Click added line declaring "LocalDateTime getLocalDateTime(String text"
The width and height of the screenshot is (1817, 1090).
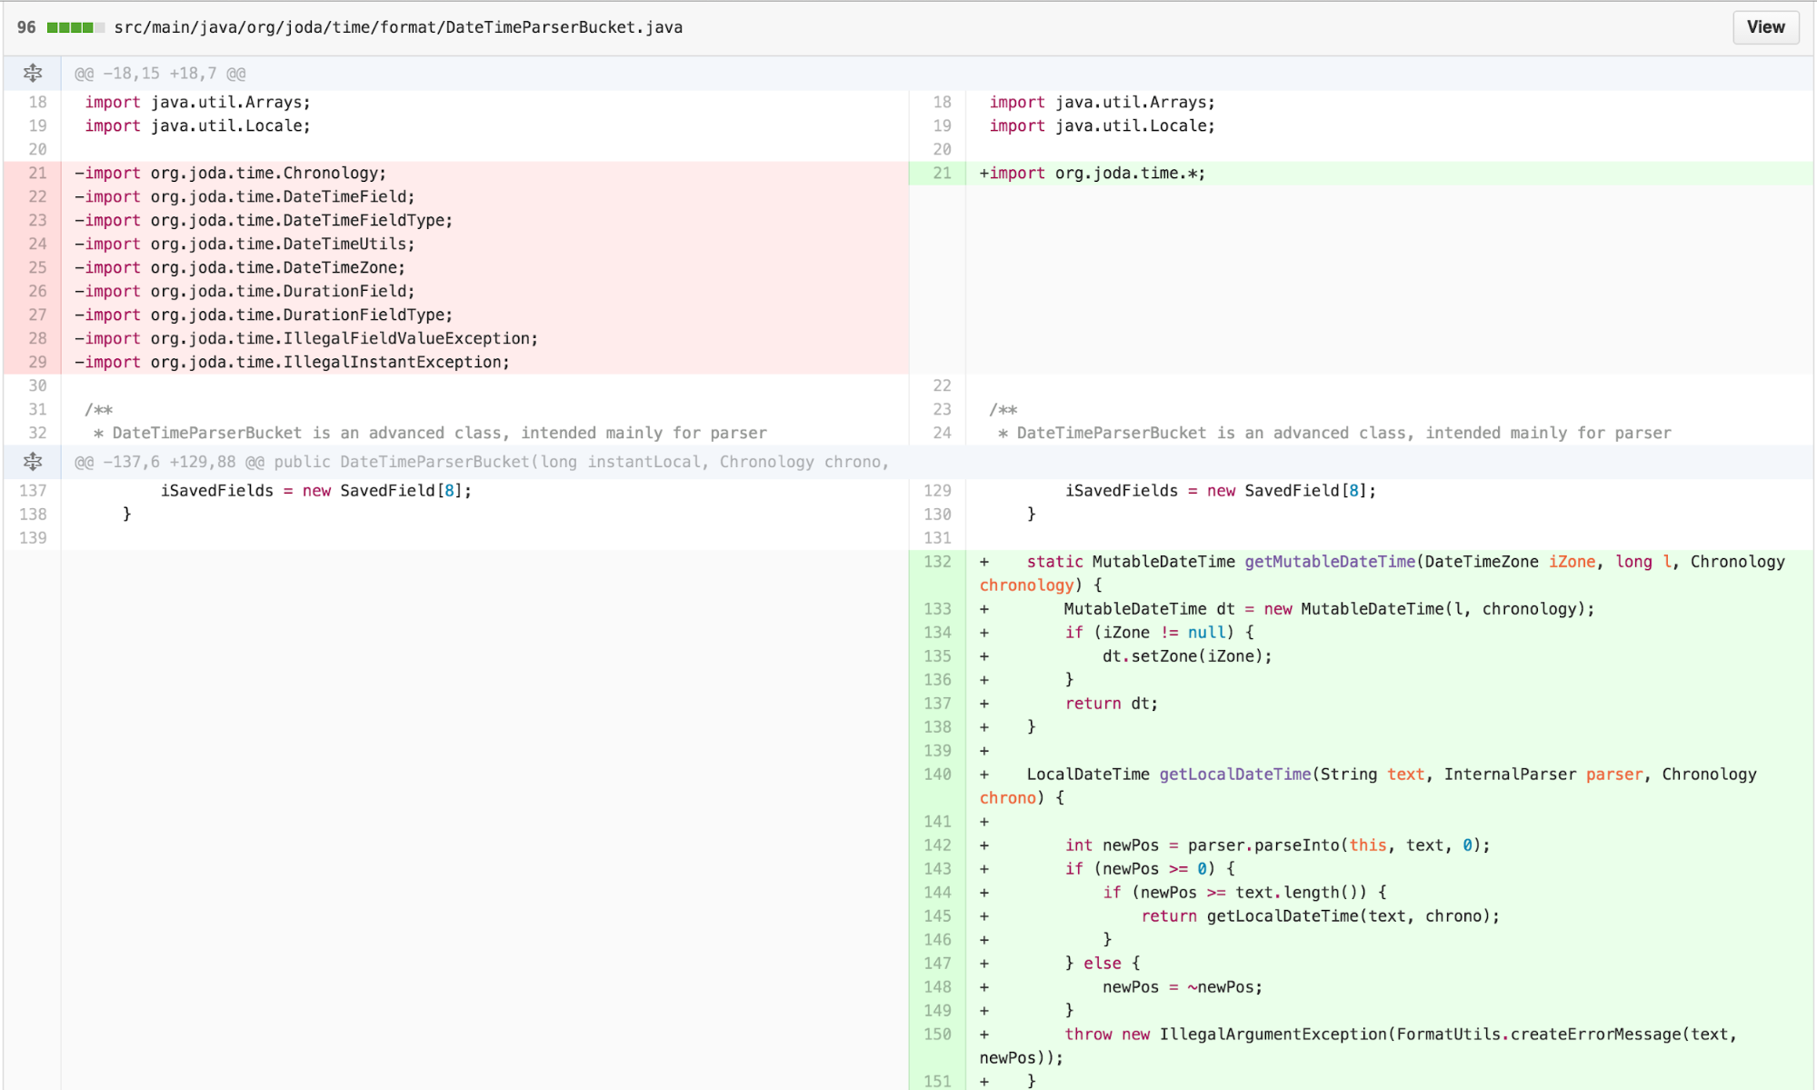[1368, 785]
